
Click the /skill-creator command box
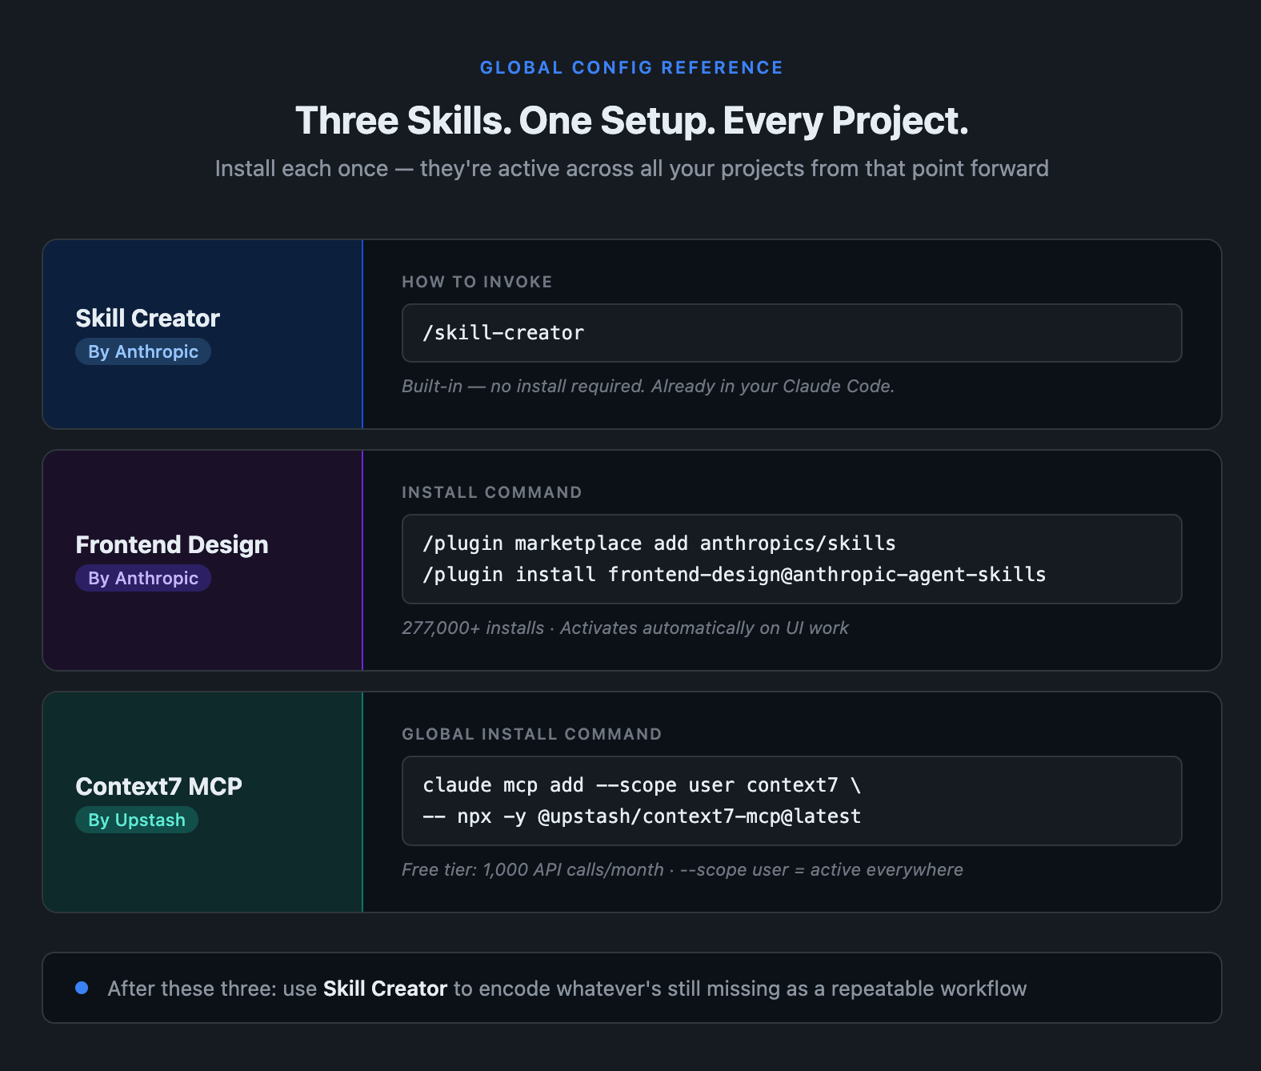pos(791,333)
